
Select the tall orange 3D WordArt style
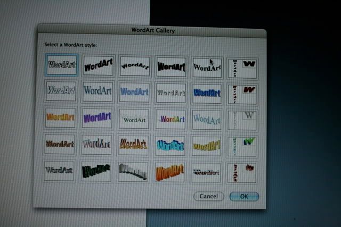pos(169,172)
